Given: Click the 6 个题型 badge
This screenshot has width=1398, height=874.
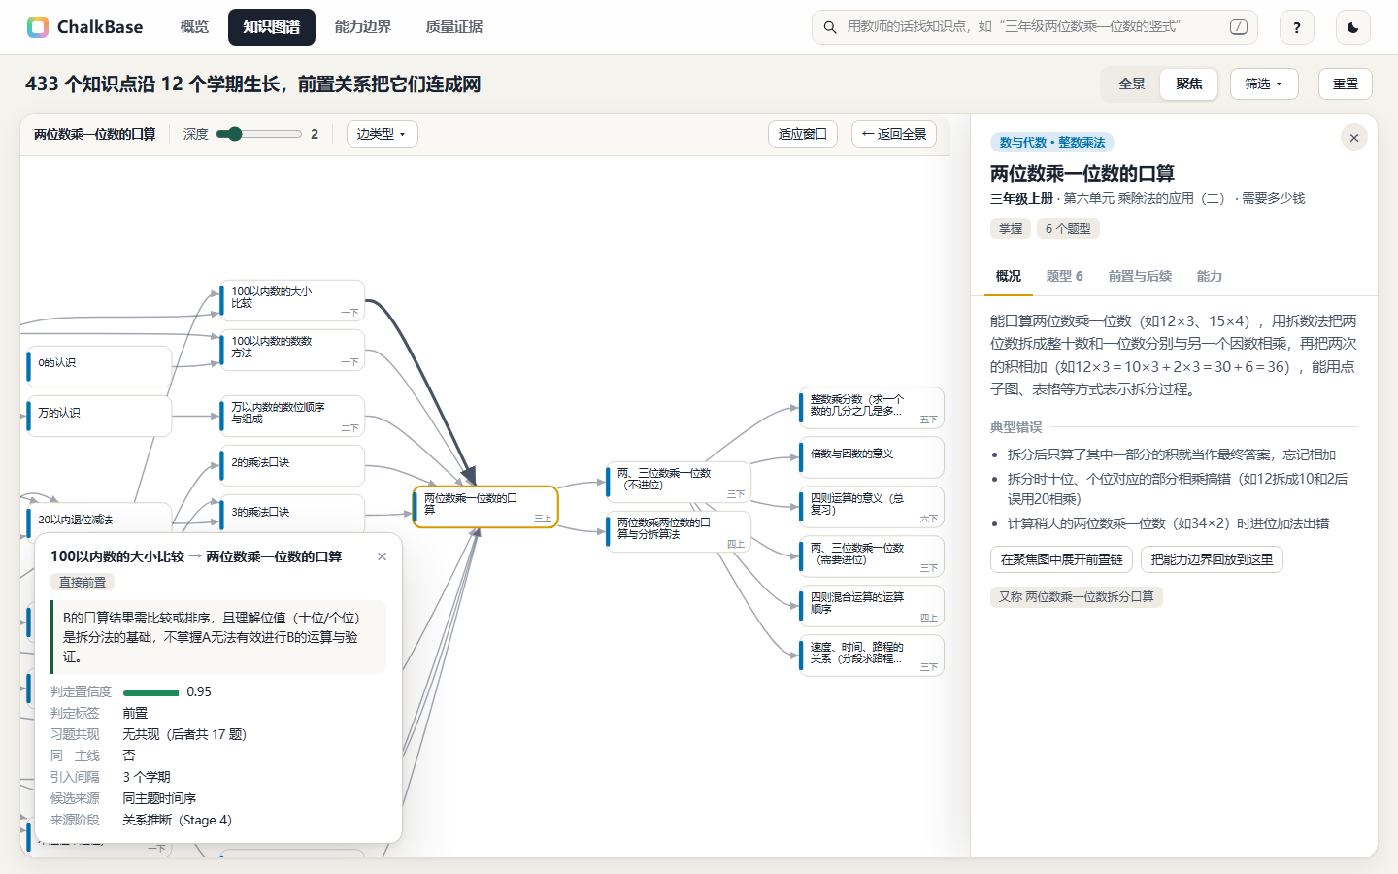Looking at the screenshot, I should [1068, 229].
